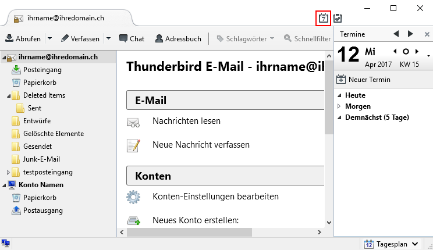Open the Tagesplan dropdown in status bar

392,244
